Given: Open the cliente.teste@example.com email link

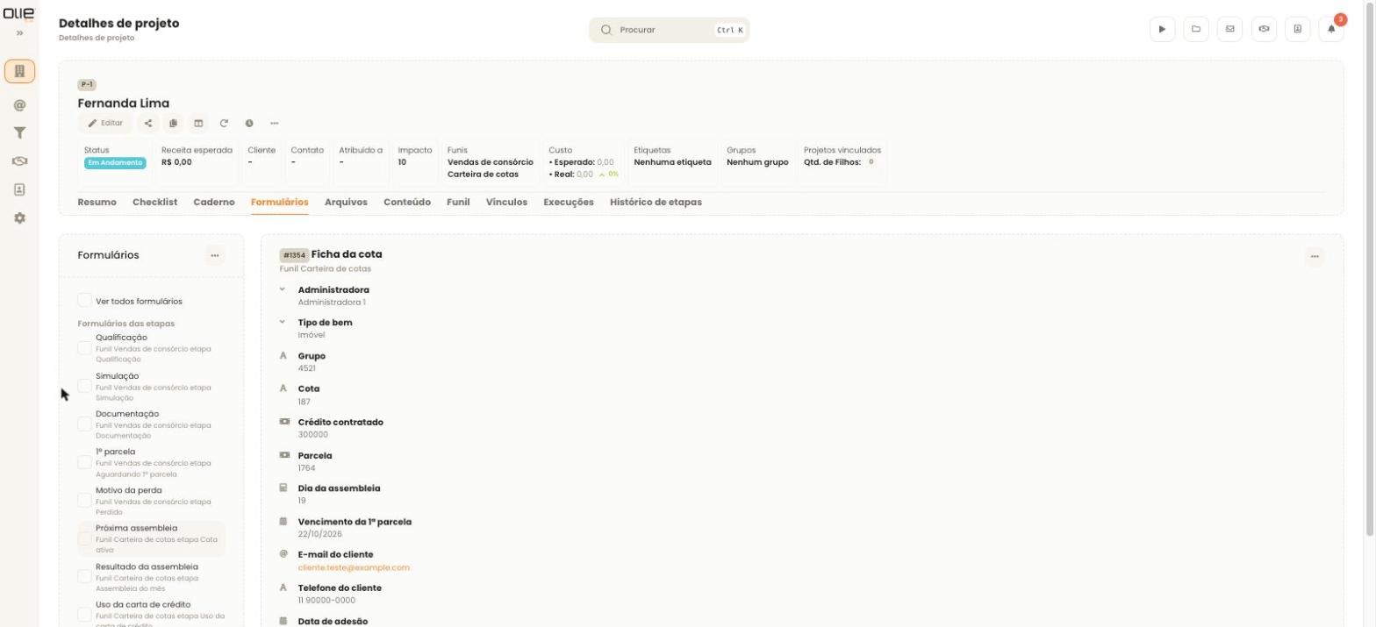Looking at the screenshot, I should click(354, 567).
